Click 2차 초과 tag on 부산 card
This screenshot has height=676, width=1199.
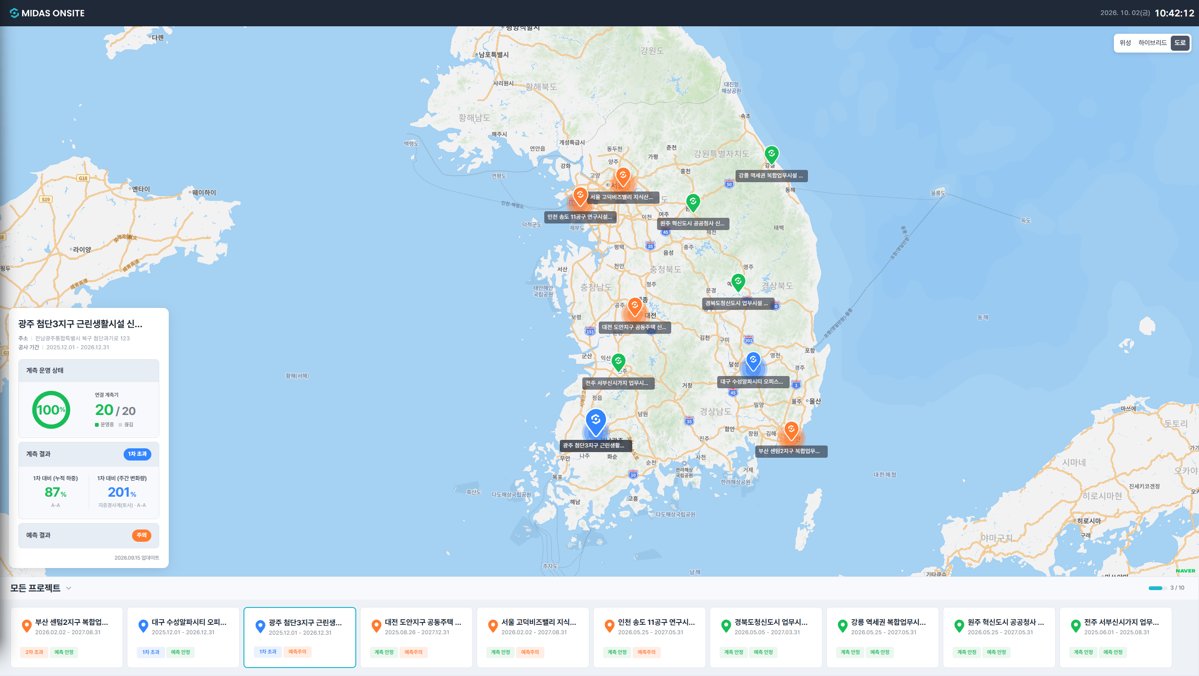(x=34, y=652)
